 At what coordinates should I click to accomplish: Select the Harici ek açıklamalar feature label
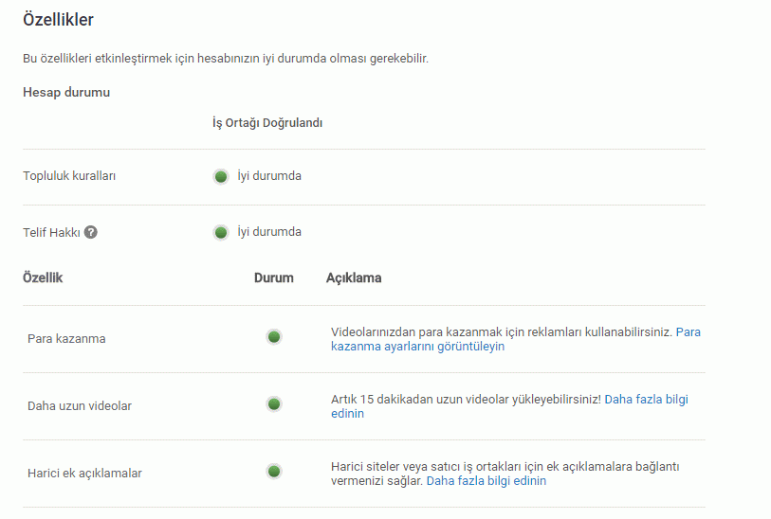[x=84, y=474]
